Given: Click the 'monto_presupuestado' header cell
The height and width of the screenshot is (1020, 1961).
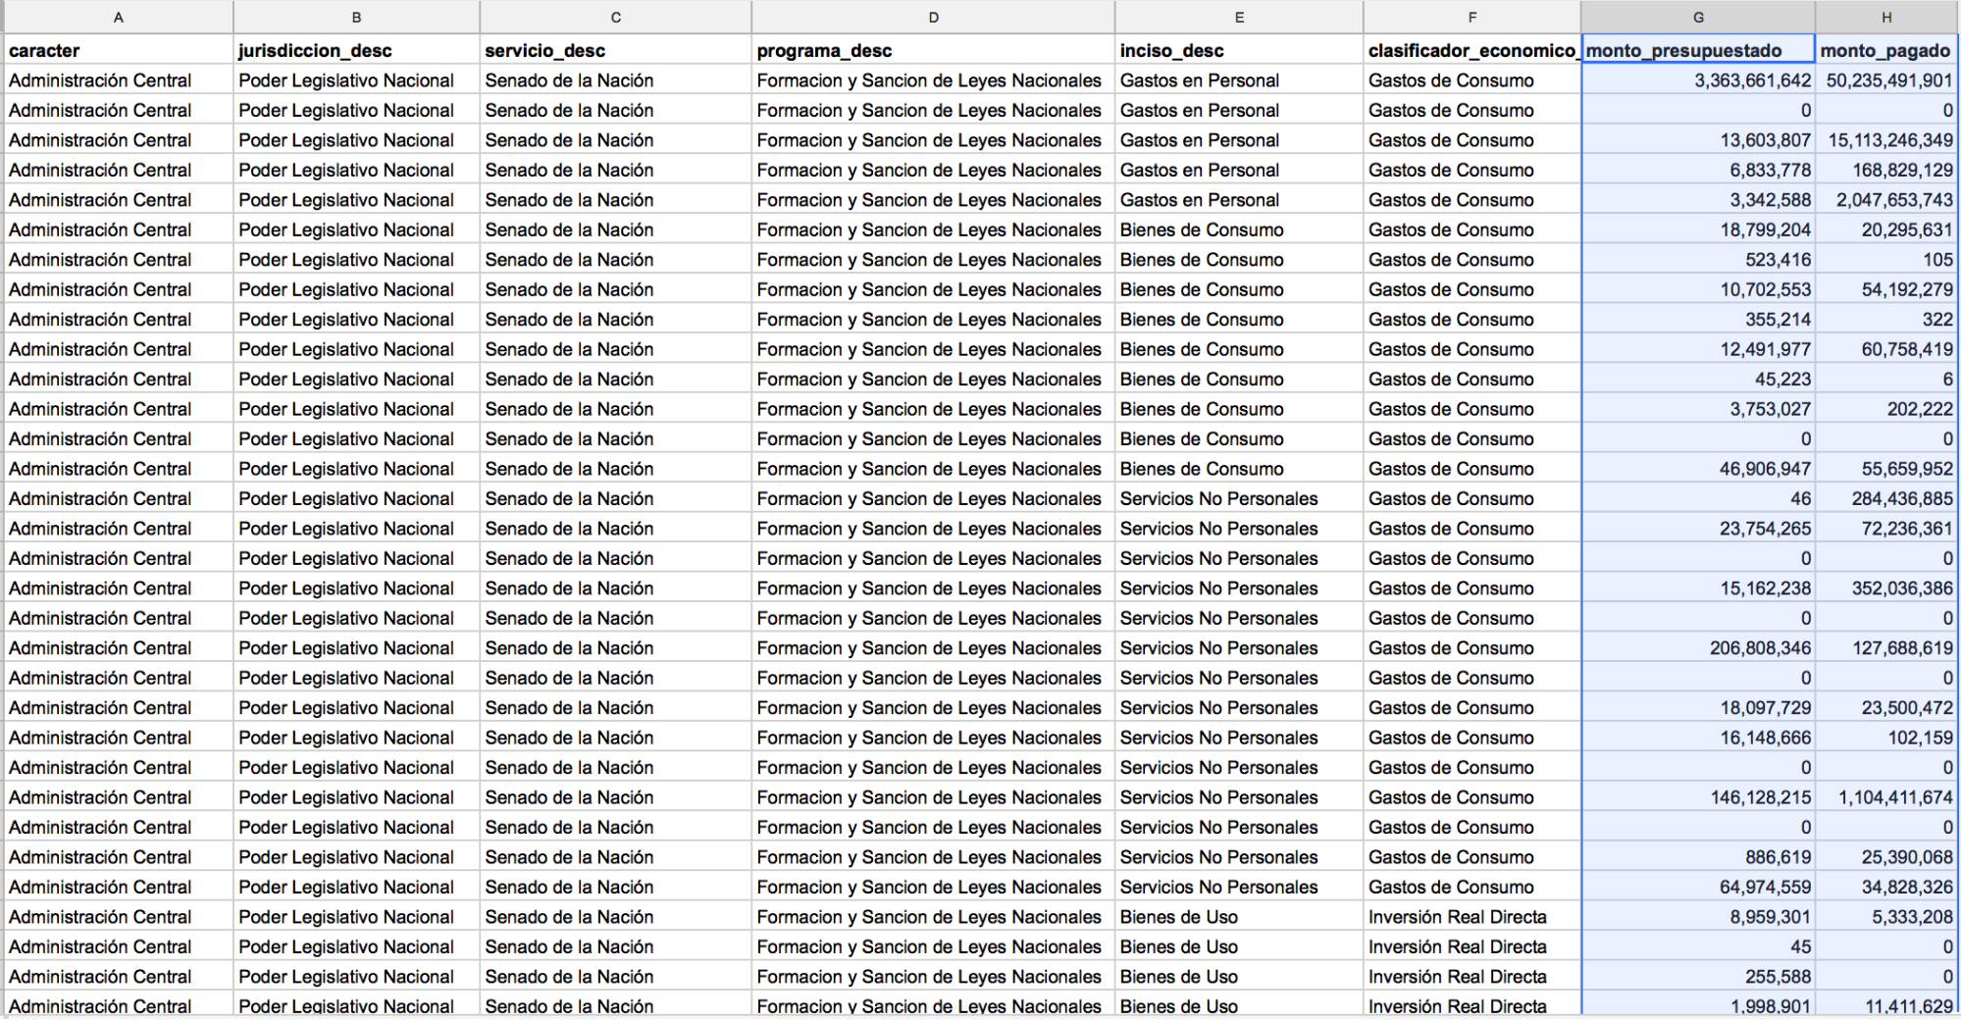Looking at the screenshot, I should tap(1698, 50).
